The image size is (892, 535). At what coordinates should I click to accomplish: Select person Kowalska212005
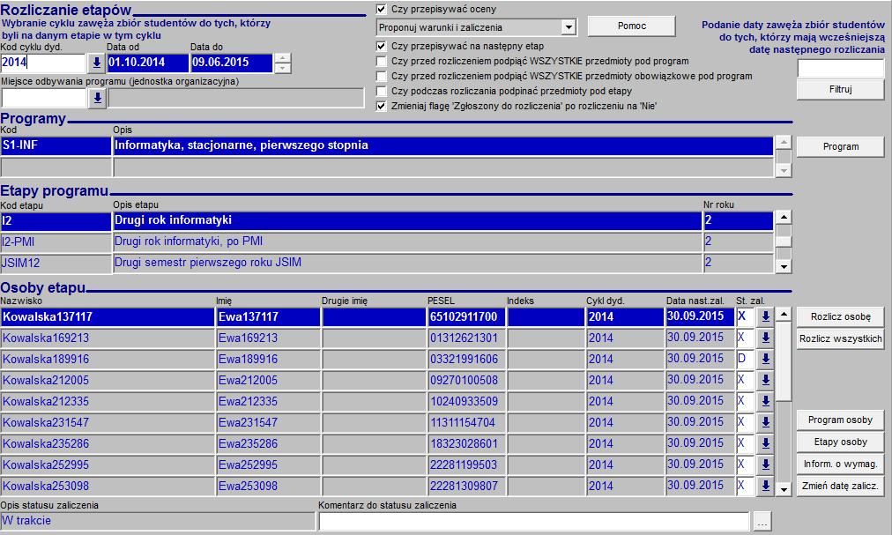pos(108,380)
